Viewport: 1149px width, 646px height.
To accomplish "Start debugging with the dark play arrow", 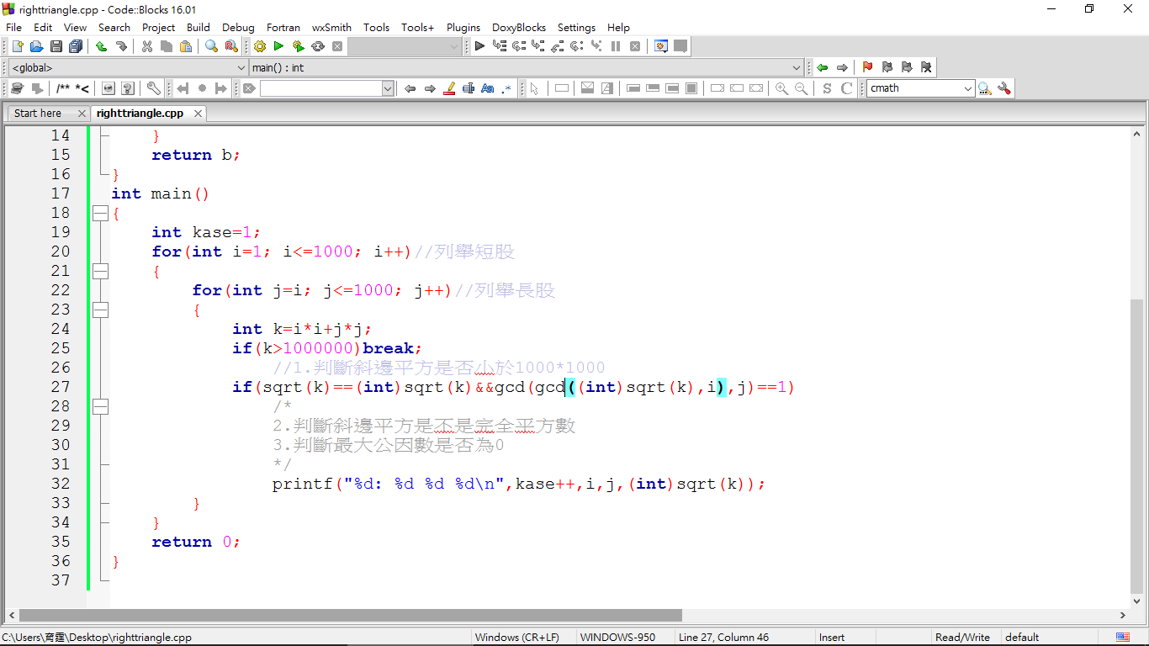I will pyautogui.click(x=479, y=46).
